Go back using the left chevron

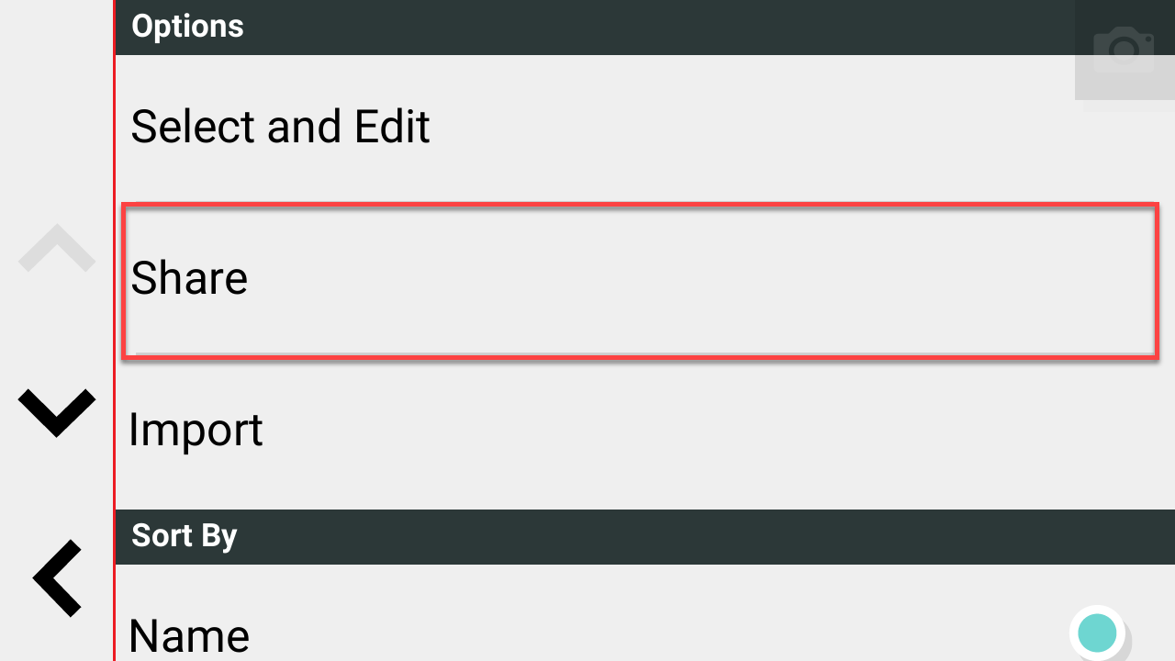(x=58, y=577)
